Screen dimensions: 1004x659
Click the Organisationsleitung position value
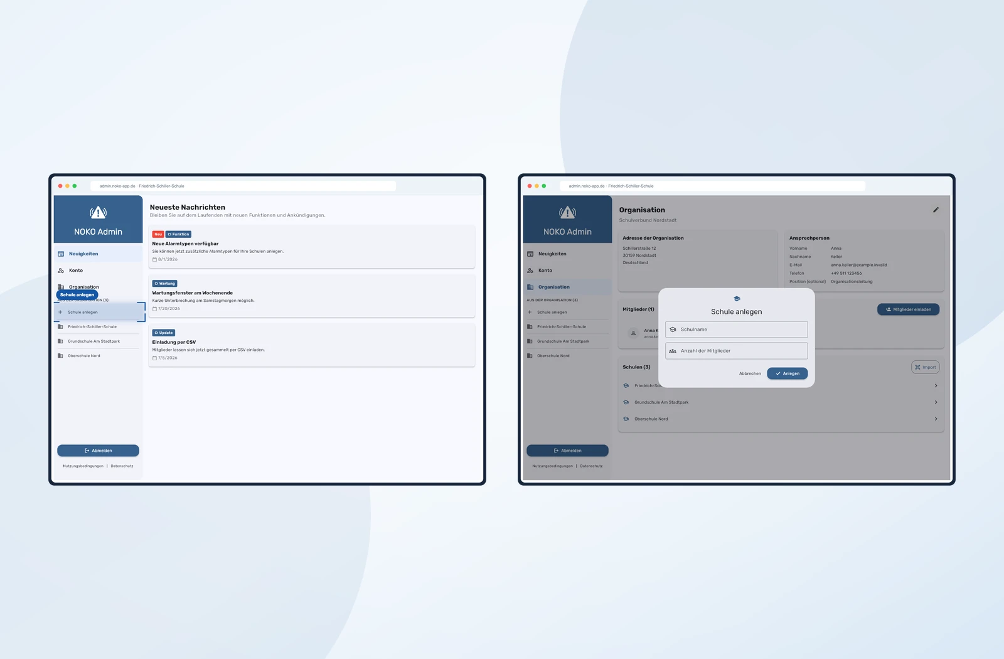coord(852,282)
